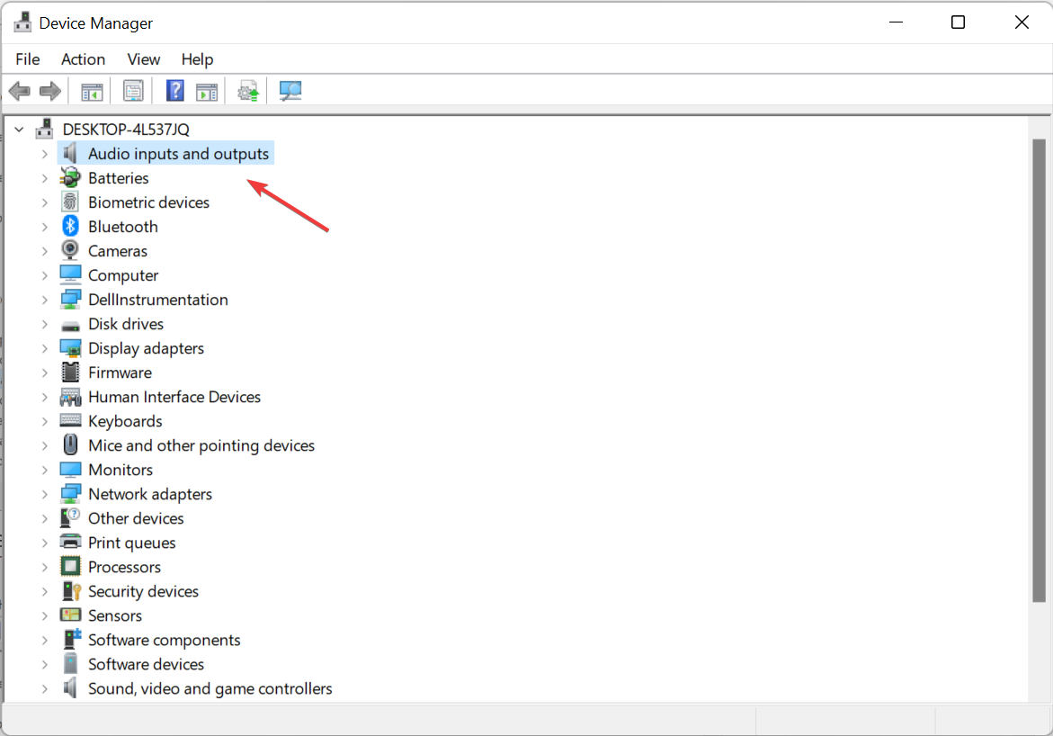Click the Bluetooth logo icon
Viewport: 1053px width, 736px height.
(x=70, y=226)
